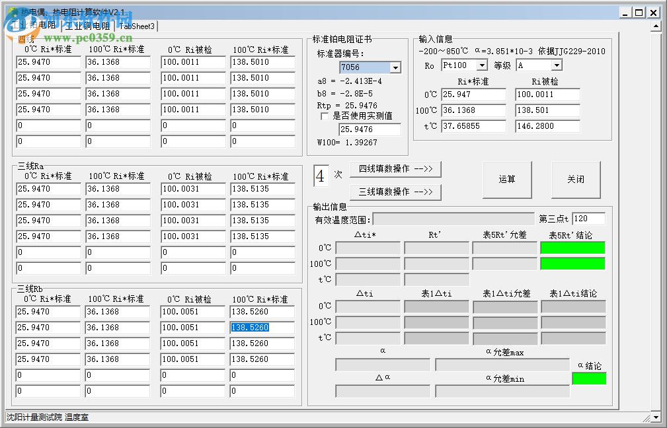
Task: Enable the 是否使用实测值 checkbox
Action: pos(324,116)
